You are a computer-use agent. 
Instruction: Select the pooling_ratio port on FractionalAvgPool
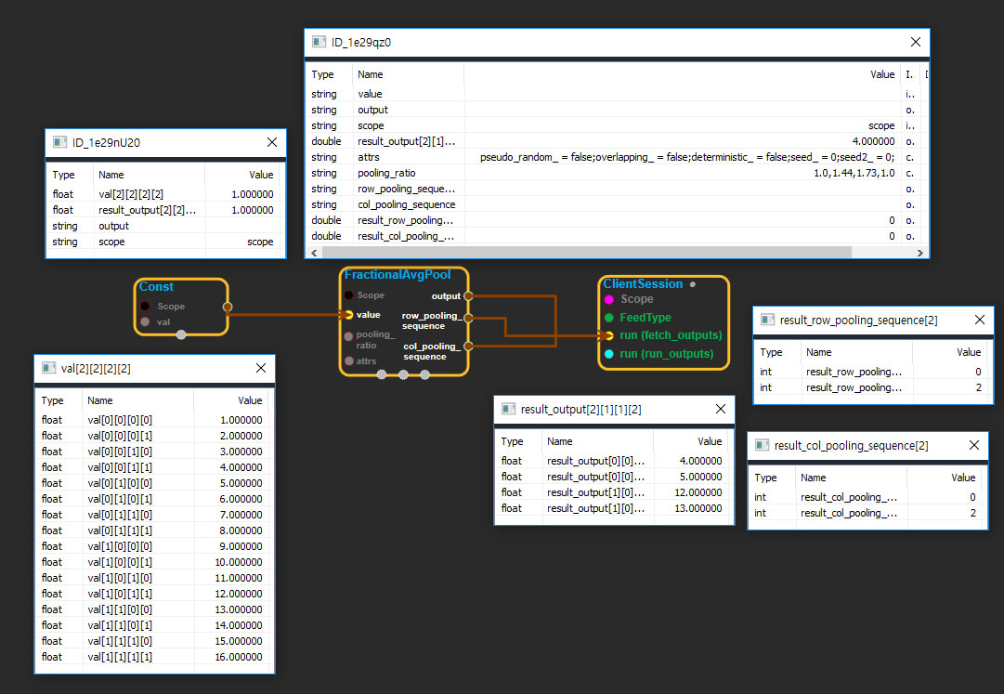349,335
